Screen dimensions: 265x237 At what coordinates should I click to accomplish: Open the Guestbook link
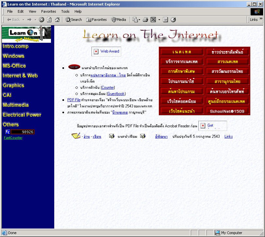pos(116,94)
